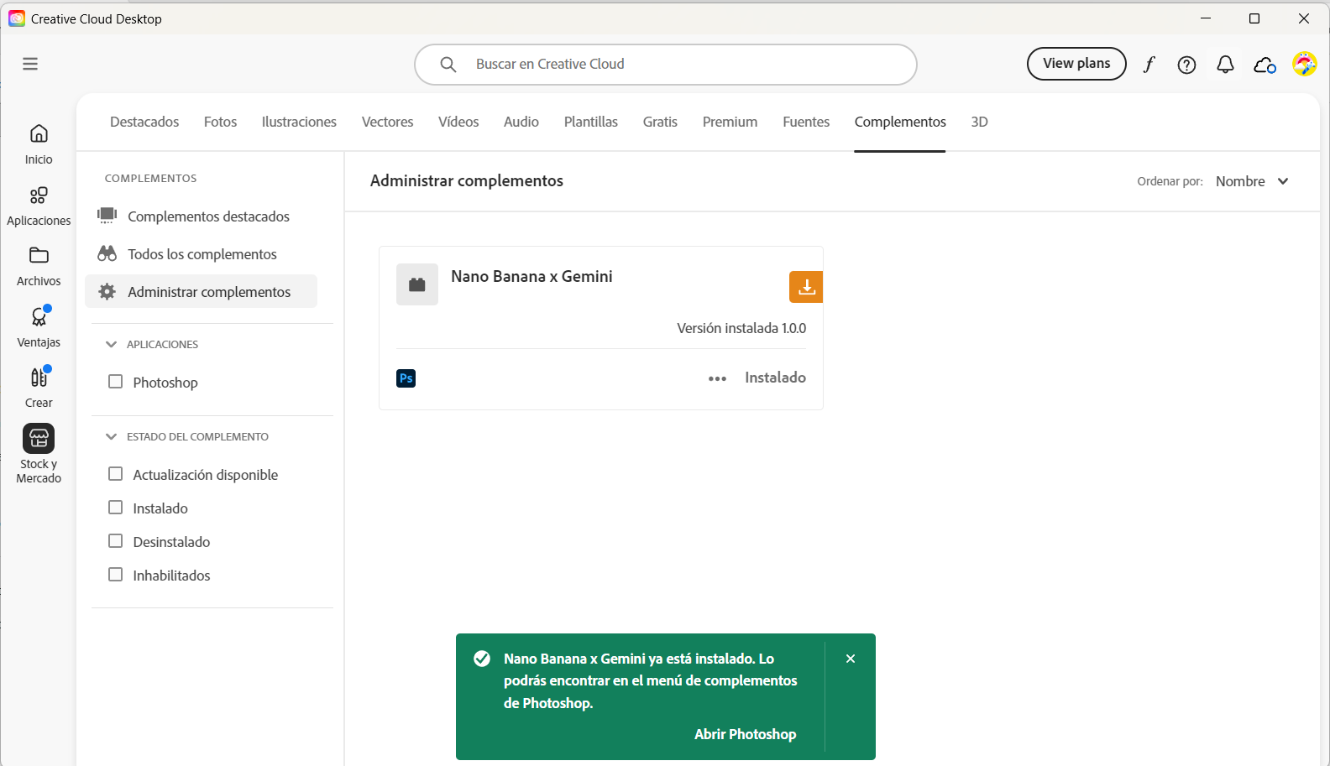Open the help question mark icon
Screen dimensions: 1330x766
click(1186, 65)
